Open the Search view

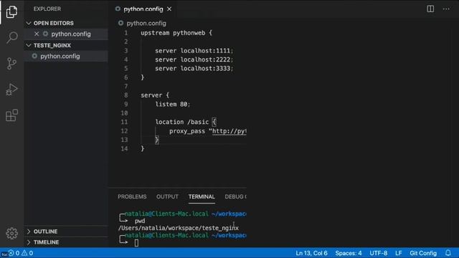[x=11, y=37]
